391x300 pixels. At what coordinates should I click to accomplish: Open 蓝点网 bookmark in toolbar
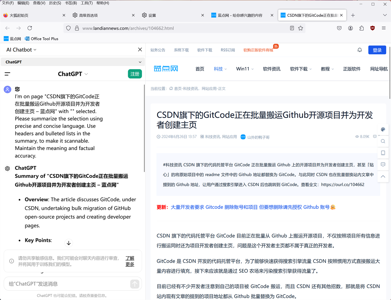pyautogui.click(x=13, y=39)
